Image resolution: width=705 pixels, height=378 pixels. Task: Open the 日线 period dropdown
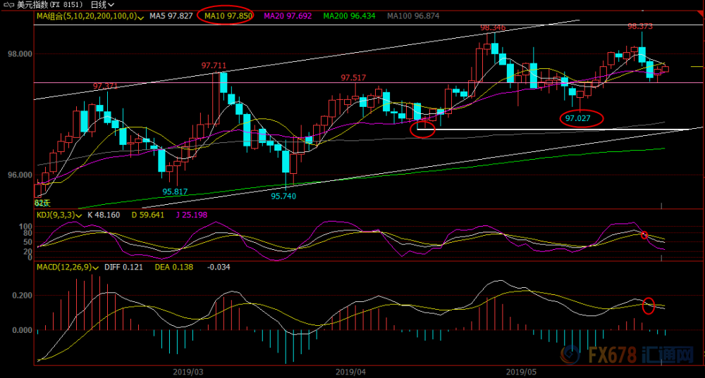[102, 5]
